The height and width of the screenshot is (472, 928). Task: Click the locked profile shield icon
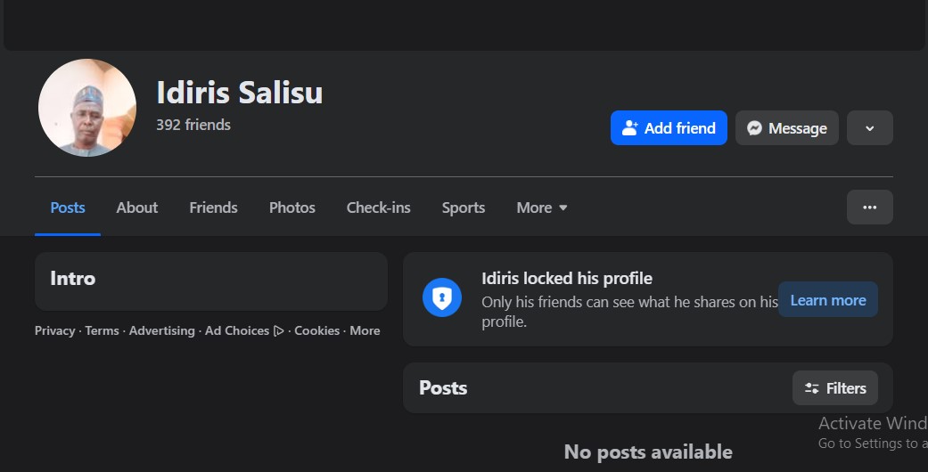[441, 298]
